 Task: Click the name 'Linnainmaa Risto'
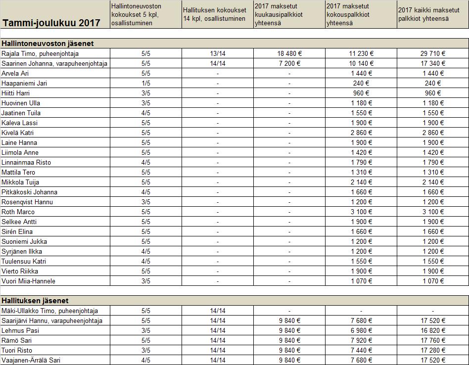[26, 162]
